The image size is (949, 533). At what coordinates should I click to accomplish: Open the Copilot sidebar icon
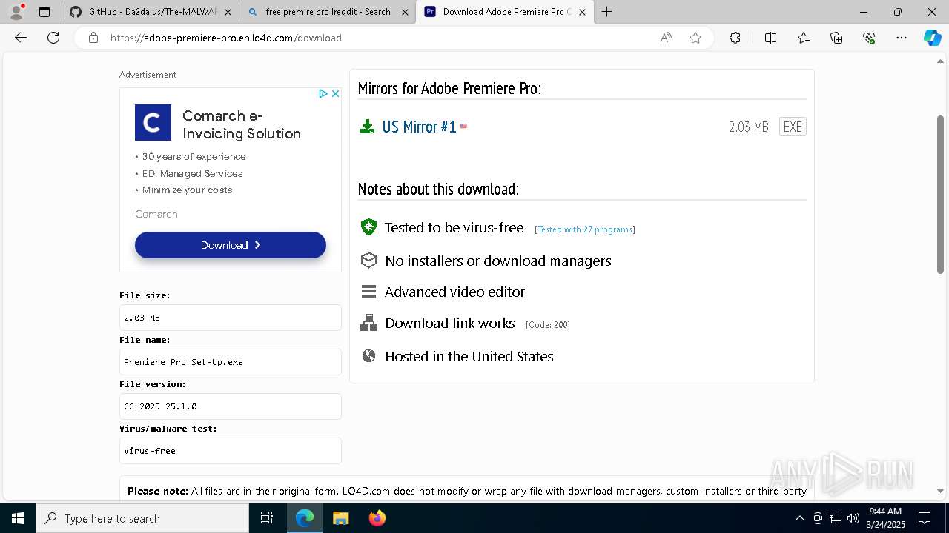coord(932,38)
